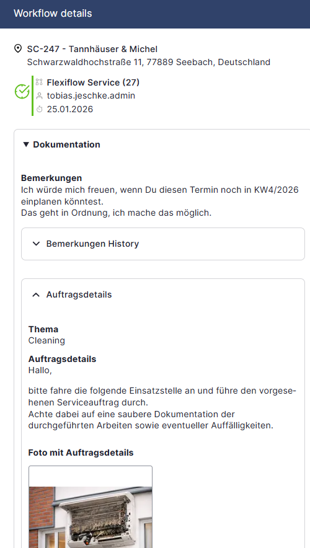Click the tobias.jeschke.admin username

[x=91, y=95]
